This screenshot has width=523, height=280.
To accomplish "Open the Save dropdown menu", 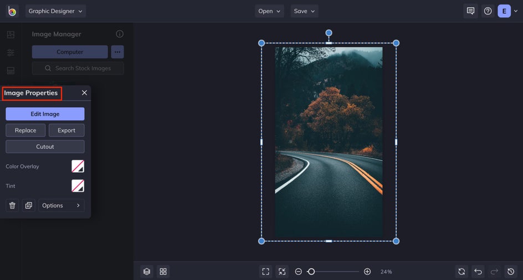I will coord(304,11).
